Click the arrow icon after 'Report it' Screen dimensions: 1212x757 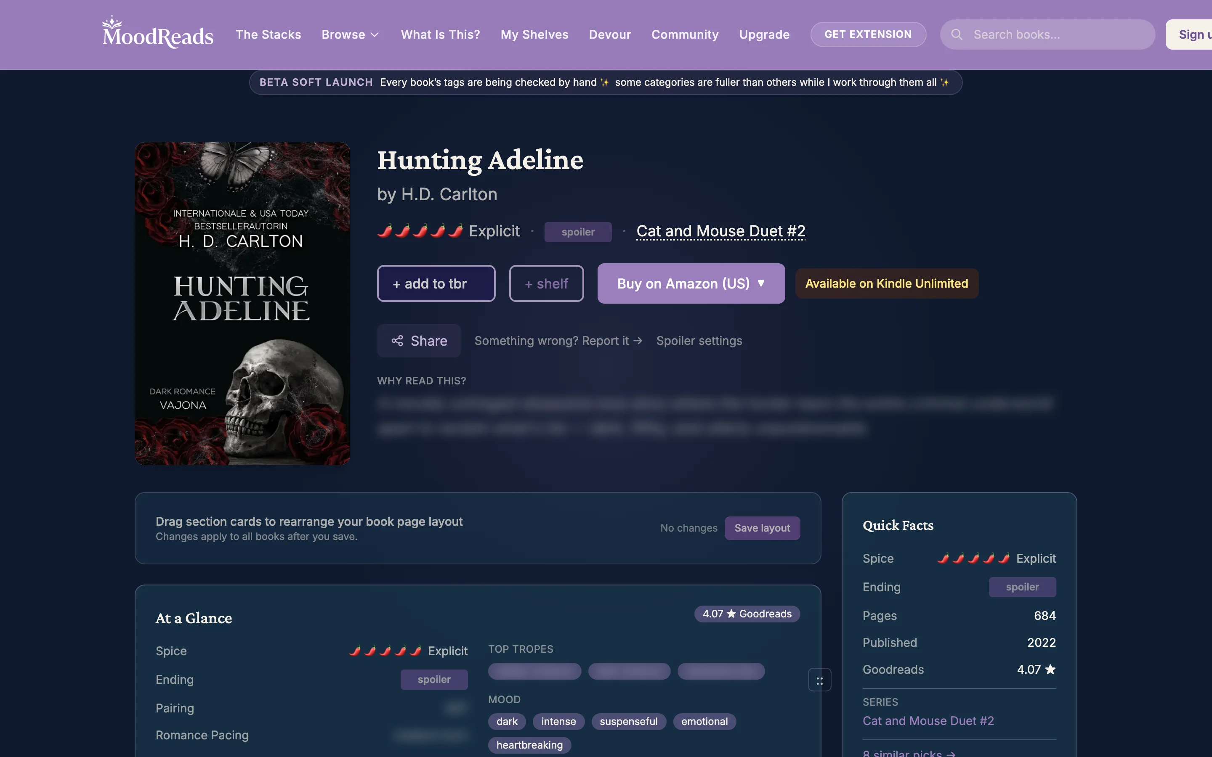(x=638, y=341)
